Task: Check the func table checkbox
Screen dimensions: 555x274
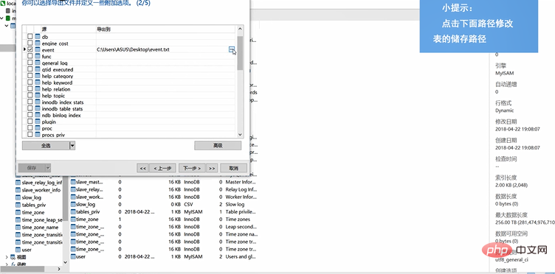Action: click(x=30, y=57)
